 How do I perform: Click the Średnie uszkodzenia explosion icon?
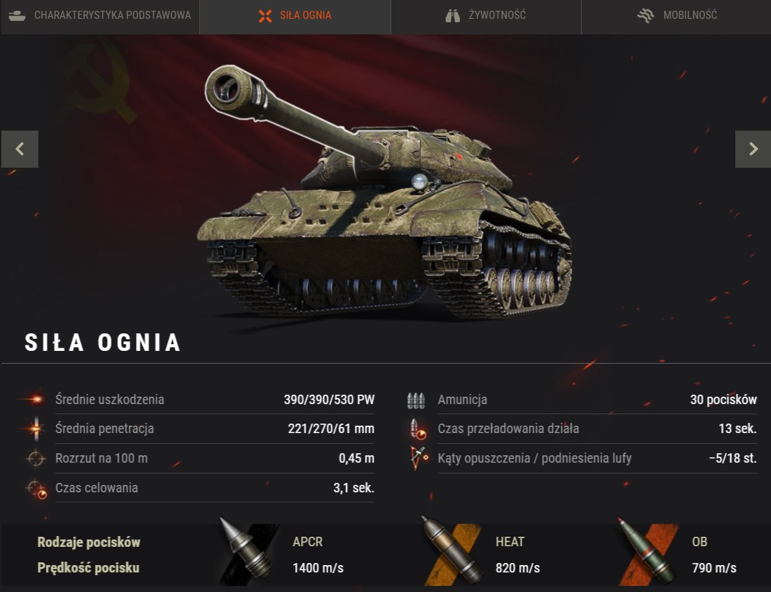34,399
